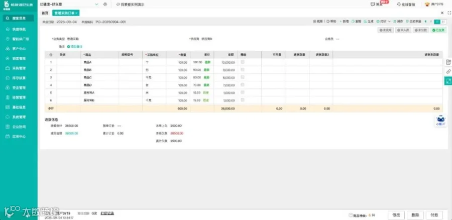Click the green price tag for 商品A
This screenshot has height=220, width=452.
point(207,62)
